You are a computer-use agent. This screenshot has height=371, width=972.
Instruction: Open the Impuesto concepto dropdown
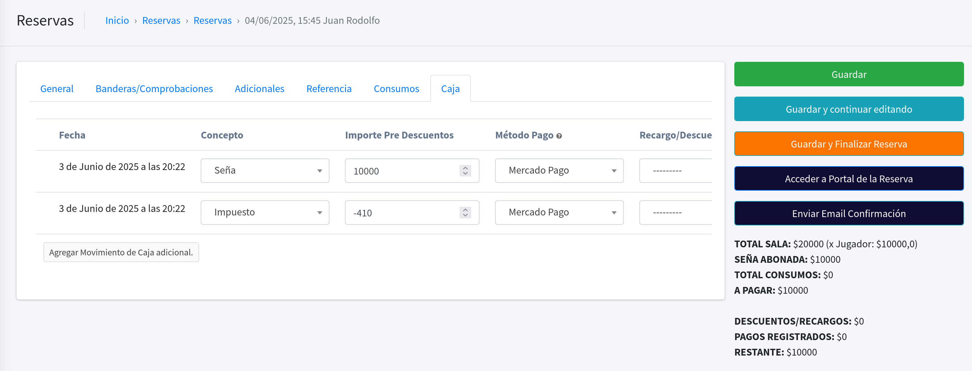click(264, 213)
